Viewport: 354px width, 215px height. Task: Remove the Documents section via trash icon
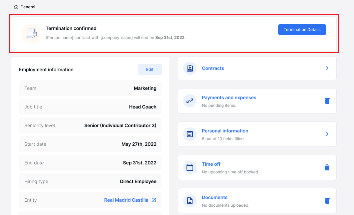[x=327, y=201]
